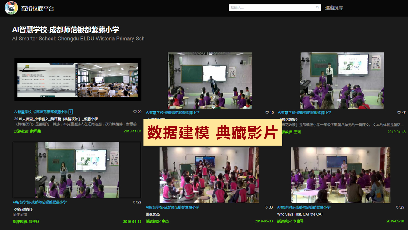Click the heart icon showing 15 likes
This screenshot has width=408, height=230.
click(x=267, y=112)
